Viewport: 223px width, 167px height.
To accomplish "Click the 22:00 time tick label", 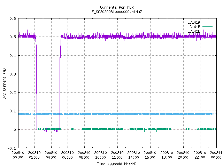I will [200, 157].
